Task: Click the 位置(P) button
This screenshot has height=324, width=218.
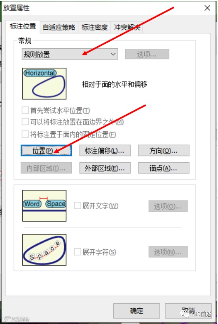Action: click(x=46, y=150)
